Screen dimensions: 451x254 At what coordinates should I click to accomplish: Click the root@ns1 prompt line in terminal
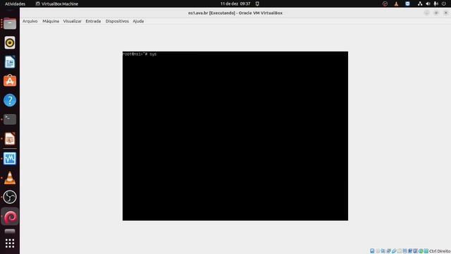pyautogui.click(x=140, y=54)
